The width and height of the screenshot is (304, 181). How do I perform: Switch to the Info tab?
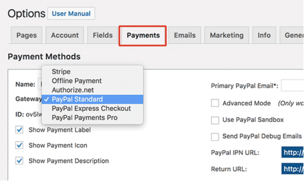click(x=264, y=35)
